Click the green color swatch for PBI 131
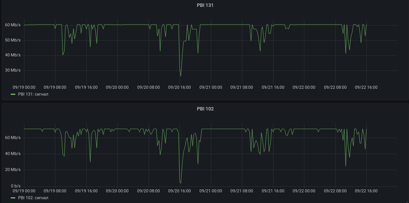Screen dimensions: 409x203 (13, 94)
